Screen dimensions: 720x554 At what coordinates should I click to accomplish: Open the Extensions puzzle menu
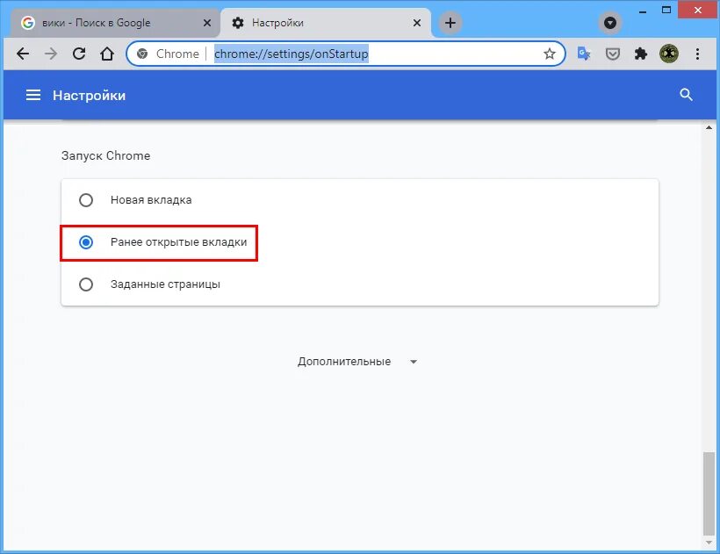click(x=641, y=54)
